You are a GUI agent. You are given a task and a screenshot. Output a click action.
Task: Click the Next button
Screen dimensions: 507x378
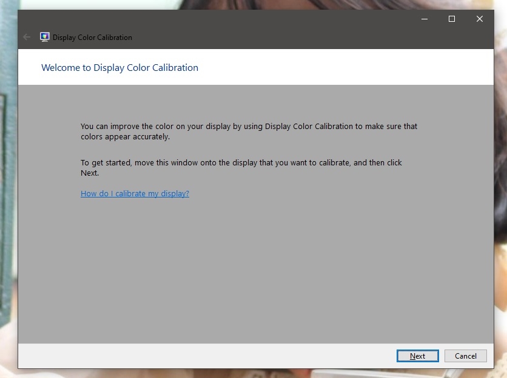pyautogui.click(x=417, y=356)
